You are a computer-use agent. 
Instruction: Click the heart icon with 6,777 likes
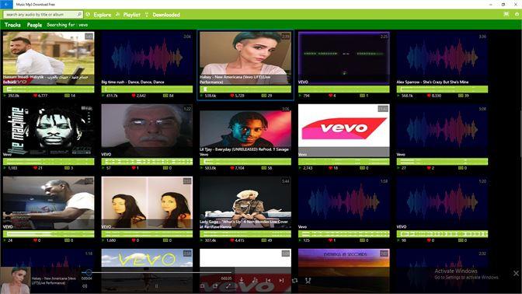click(x=35, y=96)
